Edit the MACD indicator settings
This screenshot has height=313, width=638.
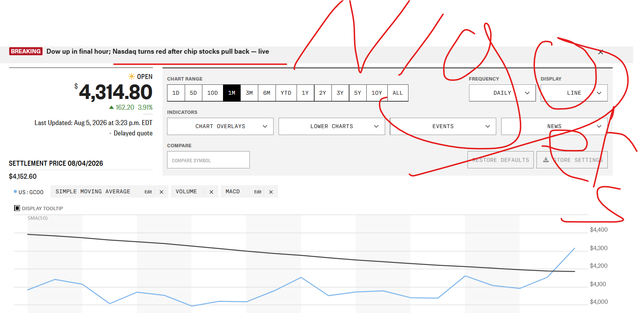pos(258,192)
